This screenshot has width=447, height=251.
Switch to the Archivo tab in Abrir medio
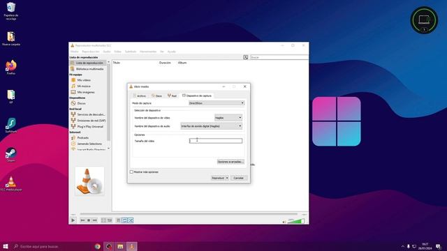click(140, 96)
